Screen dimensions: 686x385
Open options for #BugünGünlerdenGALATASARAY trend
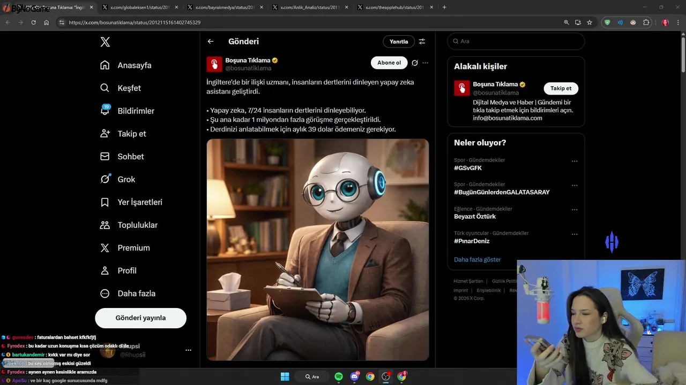point(575,186)
